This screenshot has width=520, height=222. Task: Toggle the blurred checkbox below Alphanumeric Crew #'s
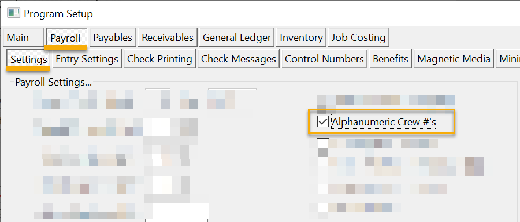point(322,143)
